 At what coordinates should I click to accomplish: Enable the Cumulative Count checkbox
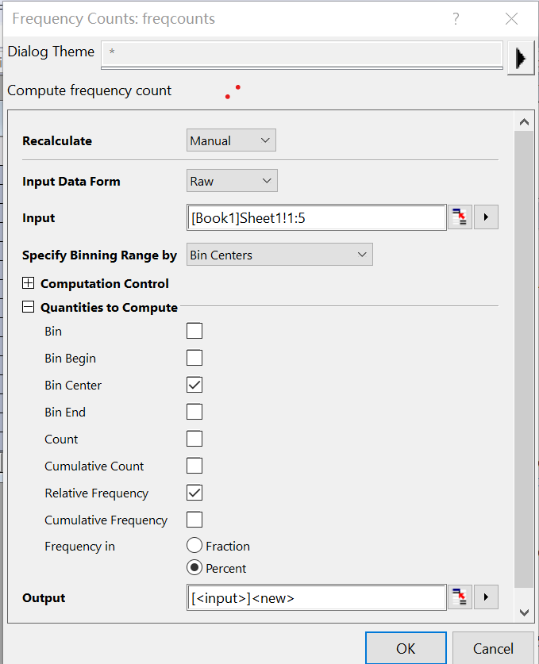(x=194, y=466)
